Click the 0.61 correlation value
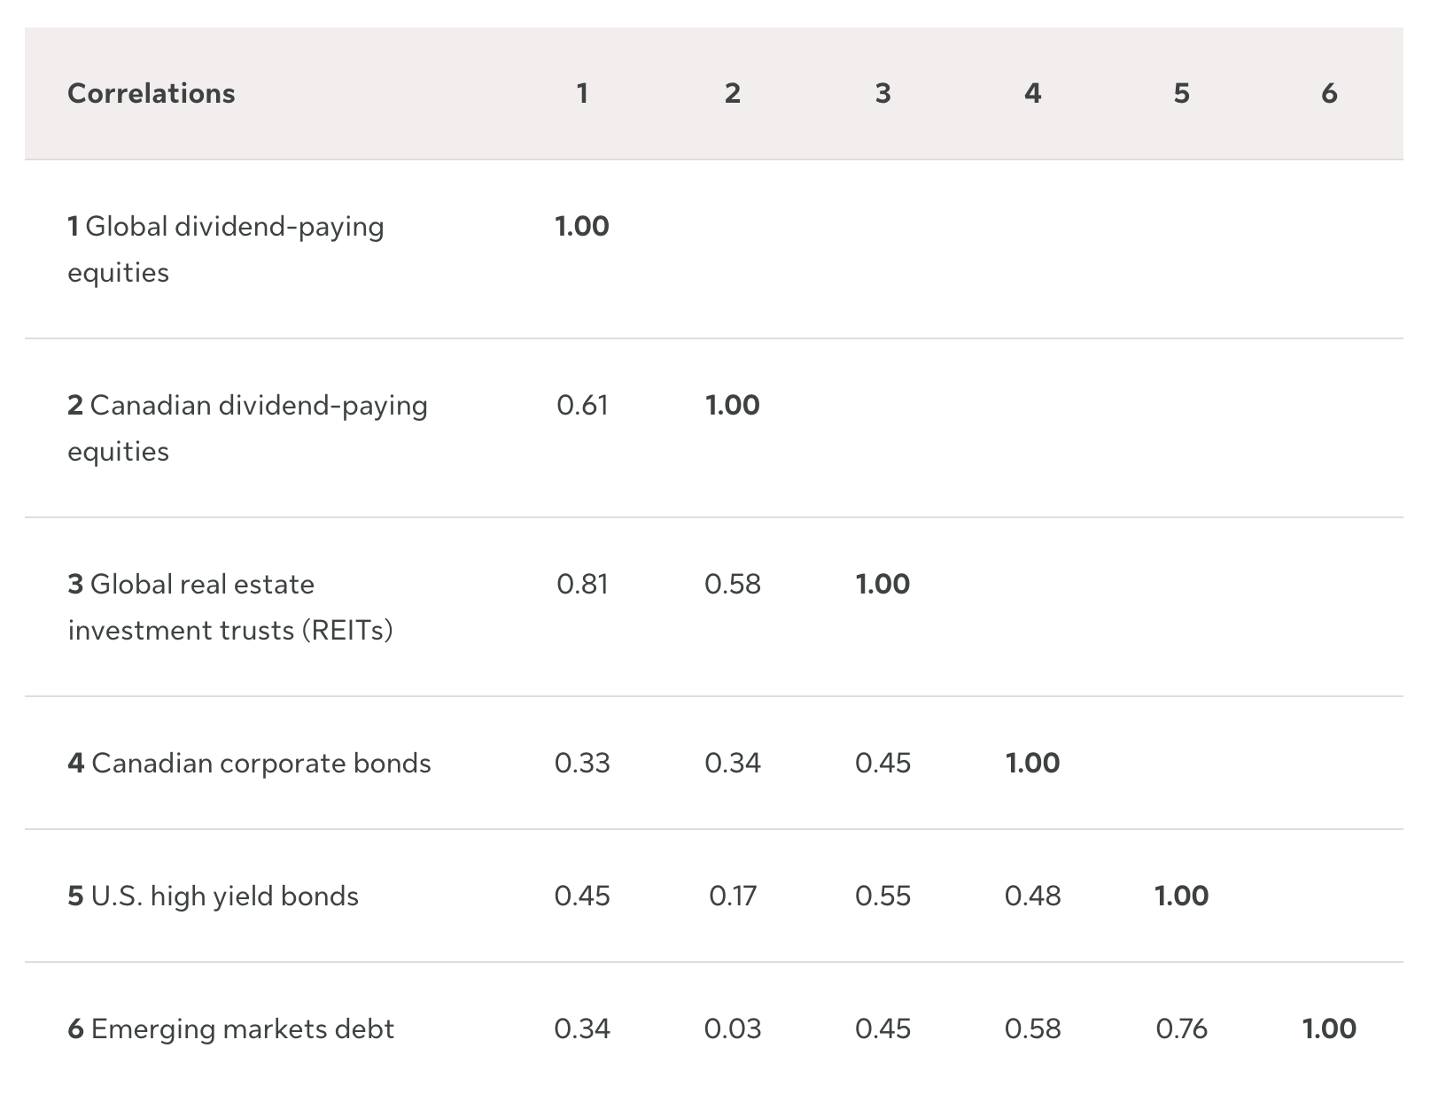1446x1102 pixels. coord(582,405)
